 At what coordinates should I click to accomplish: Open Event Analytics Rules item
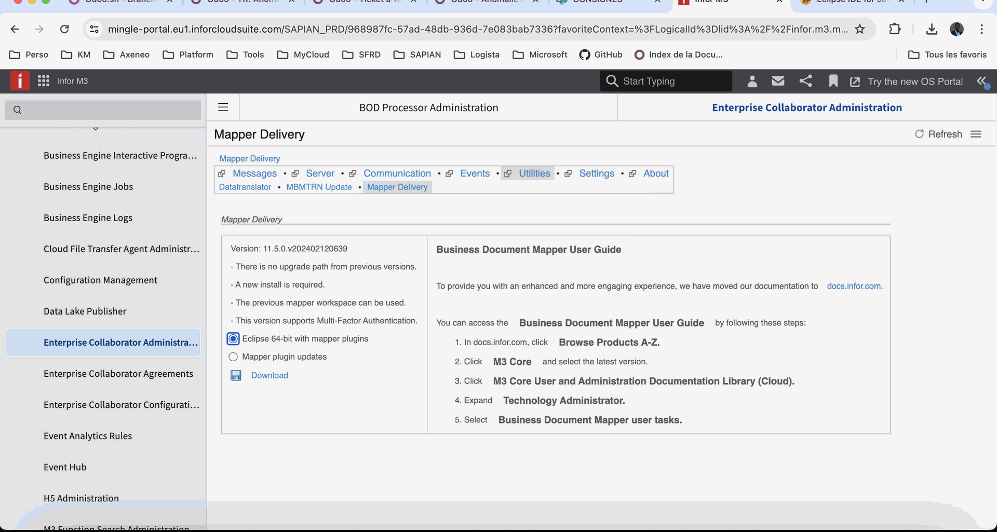click(88, 436)
